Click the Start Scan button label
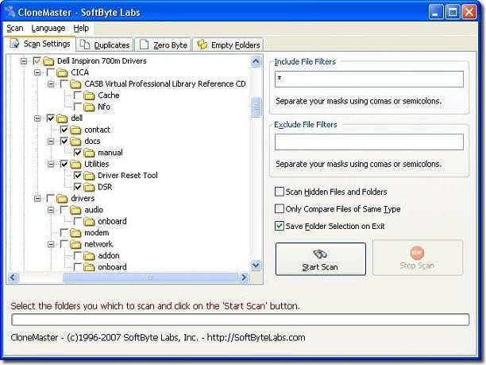 320,267
